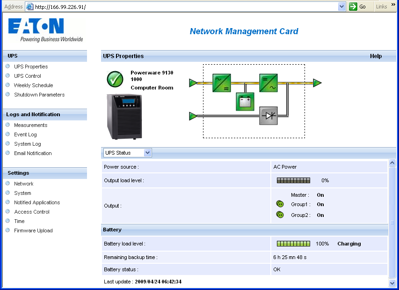Open System settings
Screen dimensions: 399x290
click(22, 193)
